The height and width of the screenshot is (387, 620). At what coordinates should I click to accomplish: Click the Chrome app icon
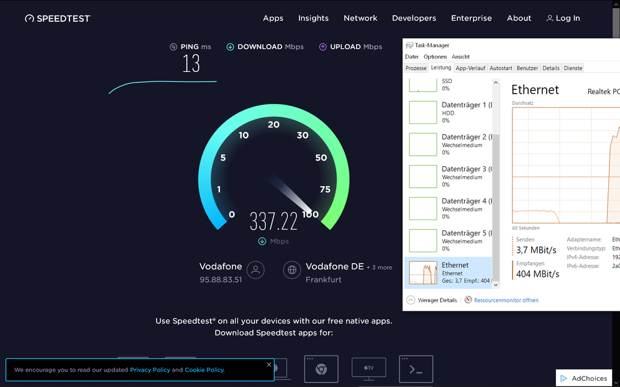(321, 369)
